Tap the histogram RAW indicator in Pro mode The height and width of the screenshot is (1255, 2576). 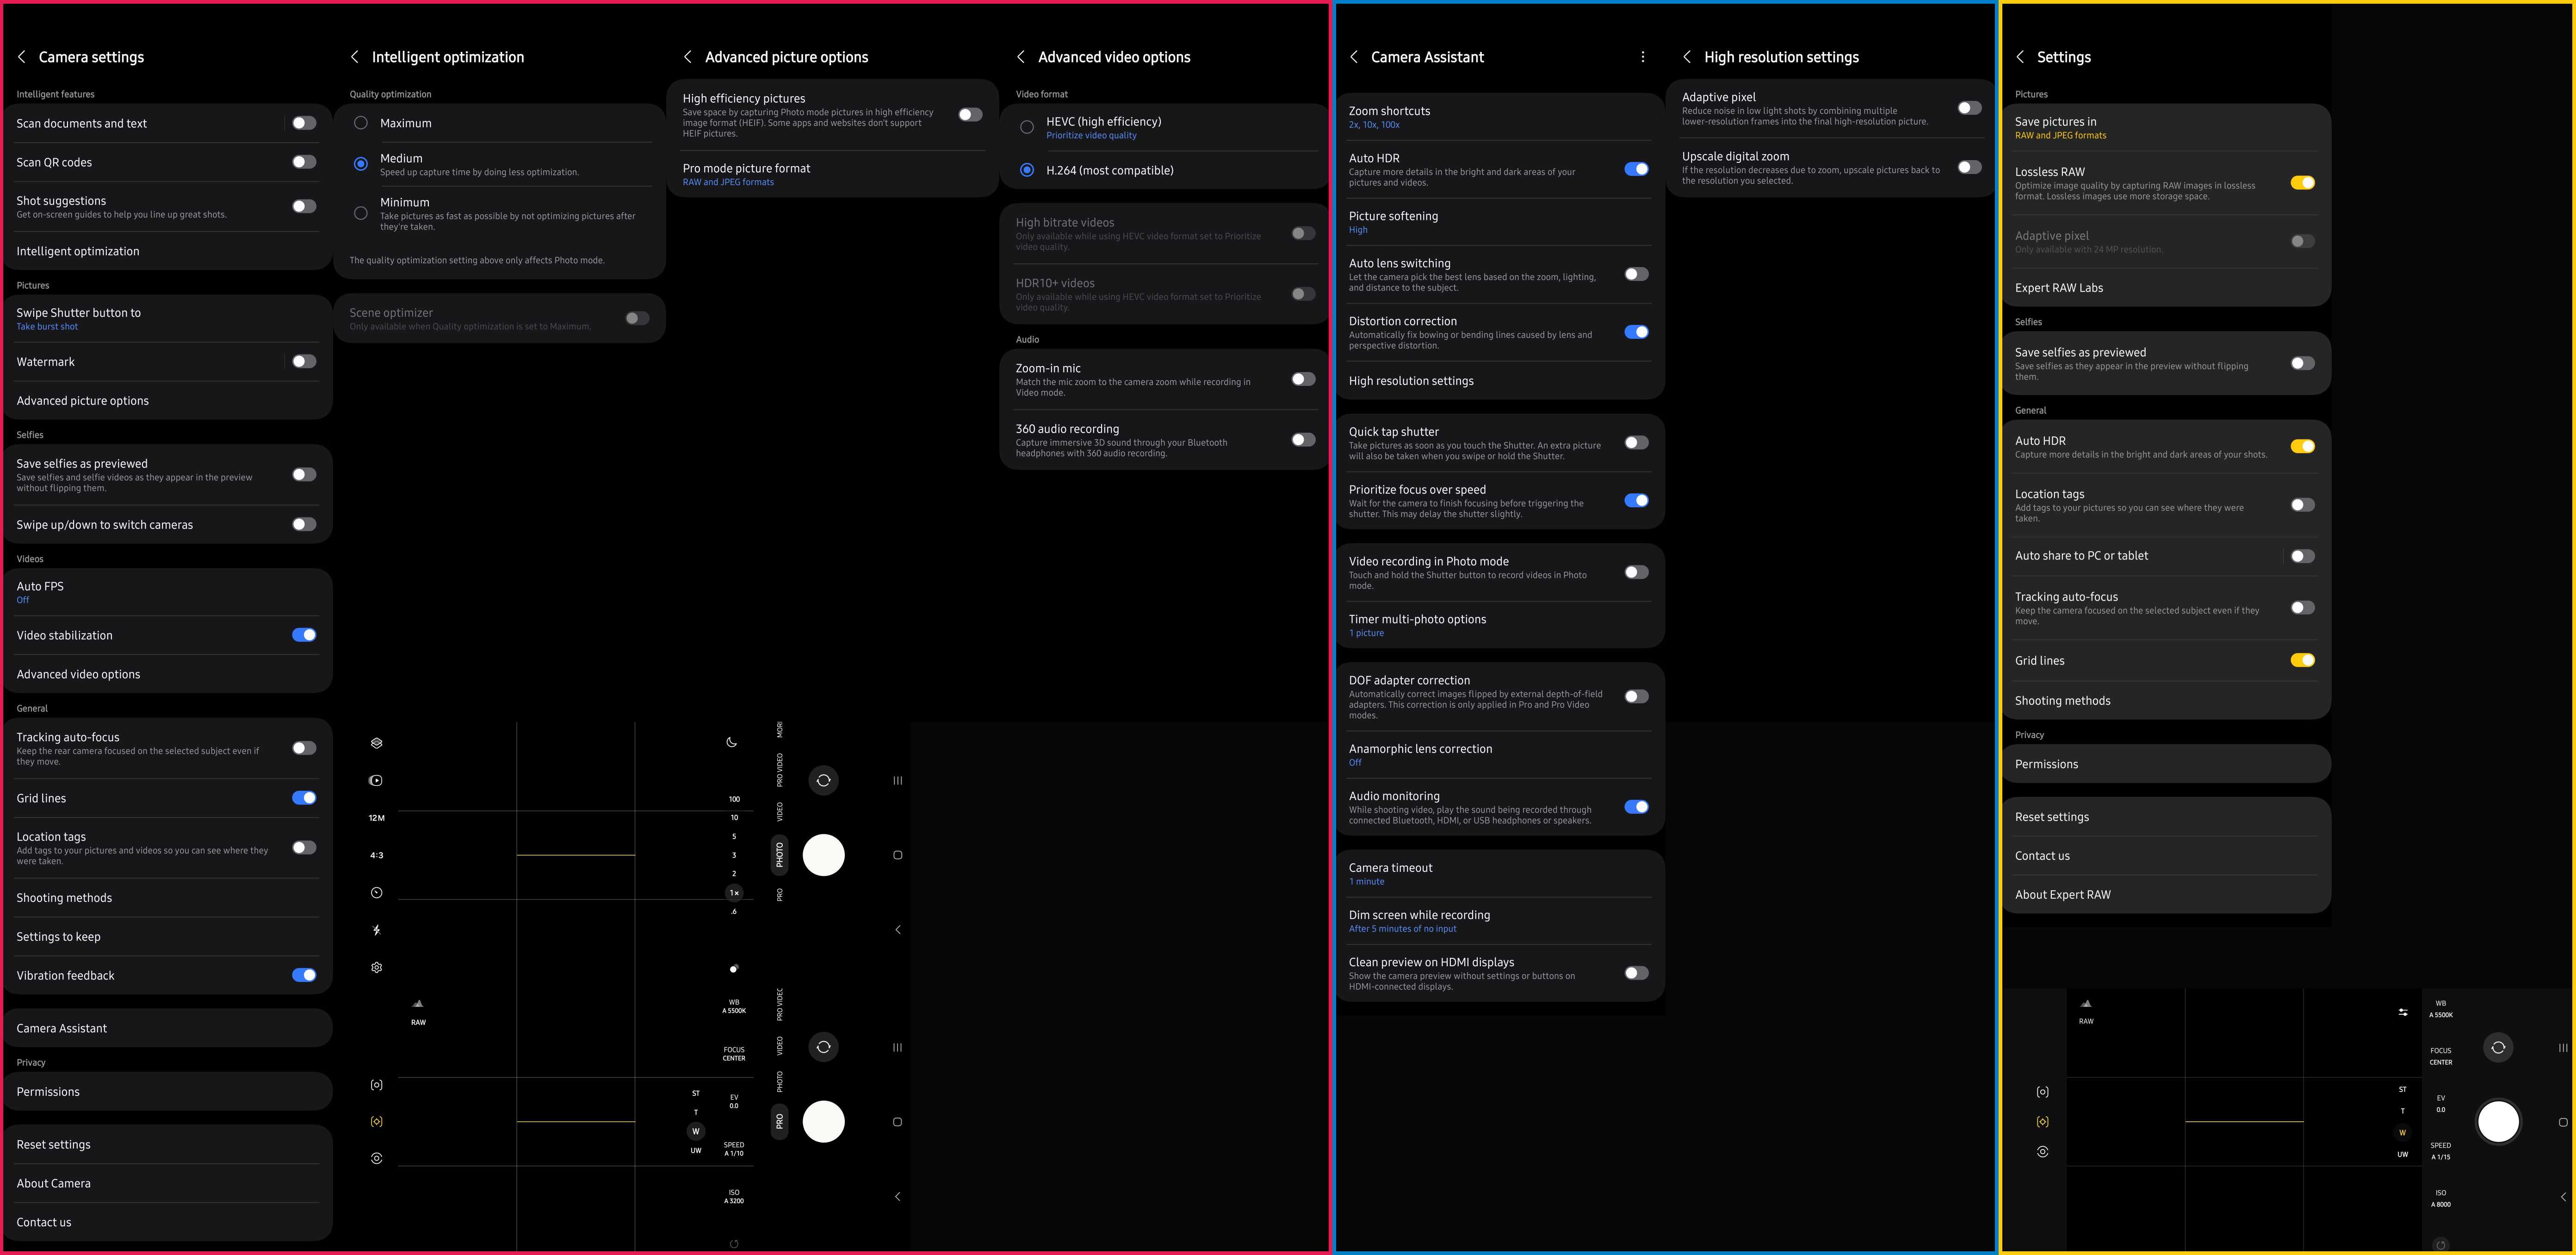tap(418, 1012)
